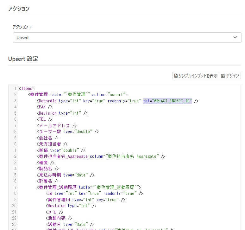Click the 案件管理_活動履歴 table tag on line 17
The image size is (245, 230).
coord(89,187)
